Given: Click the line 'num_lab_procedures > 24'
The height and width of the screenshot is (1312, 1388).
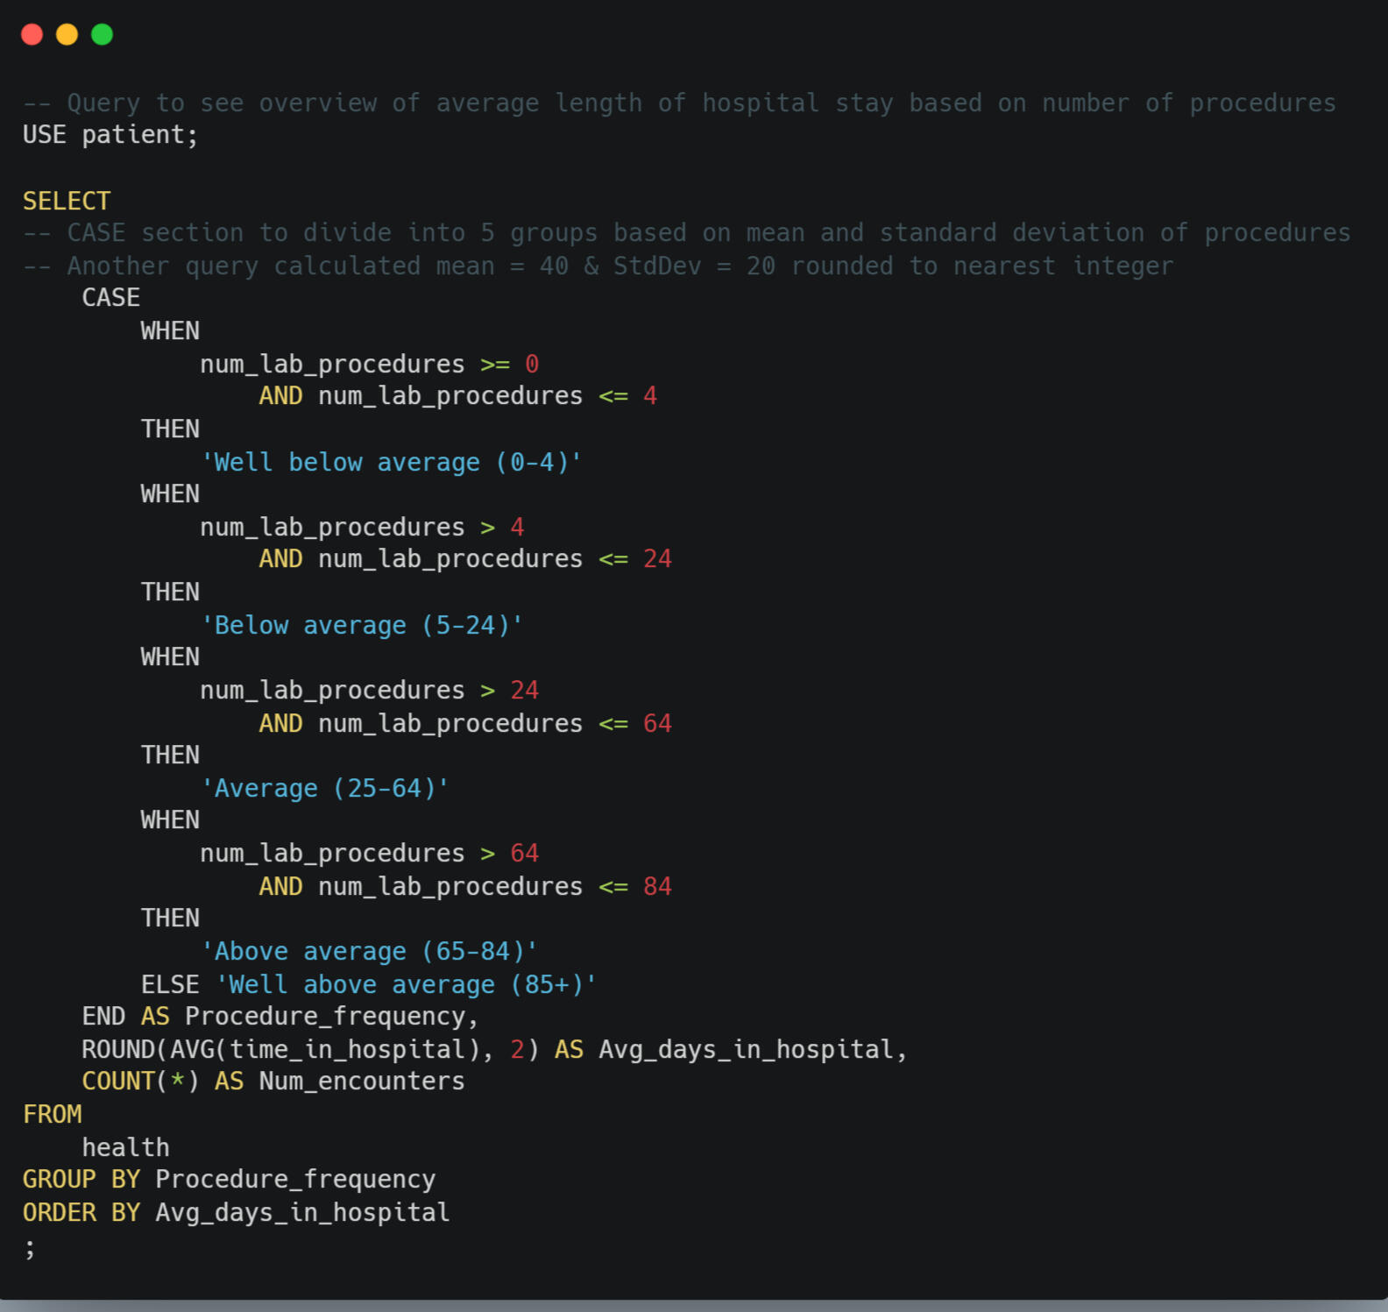Looking at the screenshot, I should tap(370, 691).
